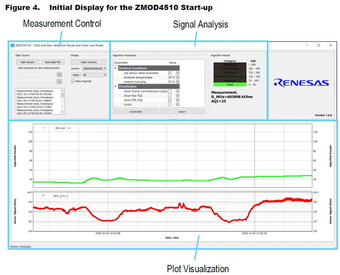Check the show Fast AQI option
The image size is (340, 275).
pos(170,95)
